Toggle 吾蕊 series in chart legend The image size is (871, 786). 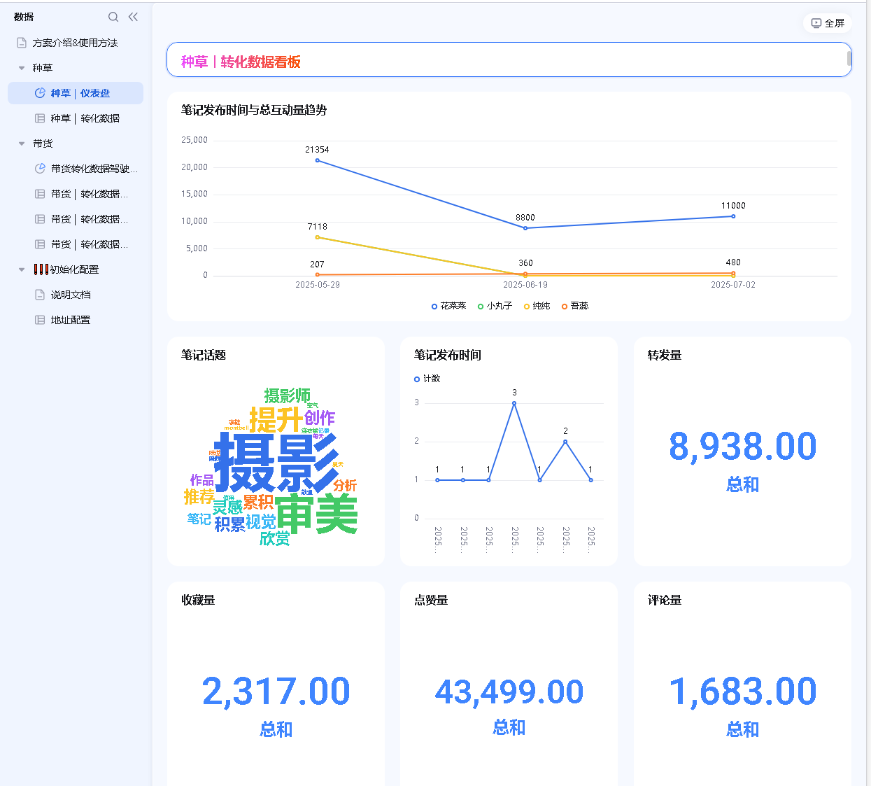click(x=575, y=306)
